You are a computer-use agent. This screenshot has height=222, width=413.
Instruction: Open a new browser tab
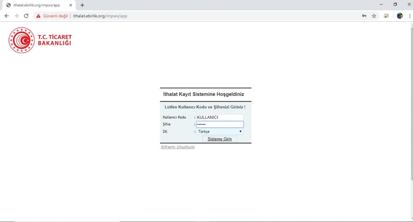click(x=82, y=5)
